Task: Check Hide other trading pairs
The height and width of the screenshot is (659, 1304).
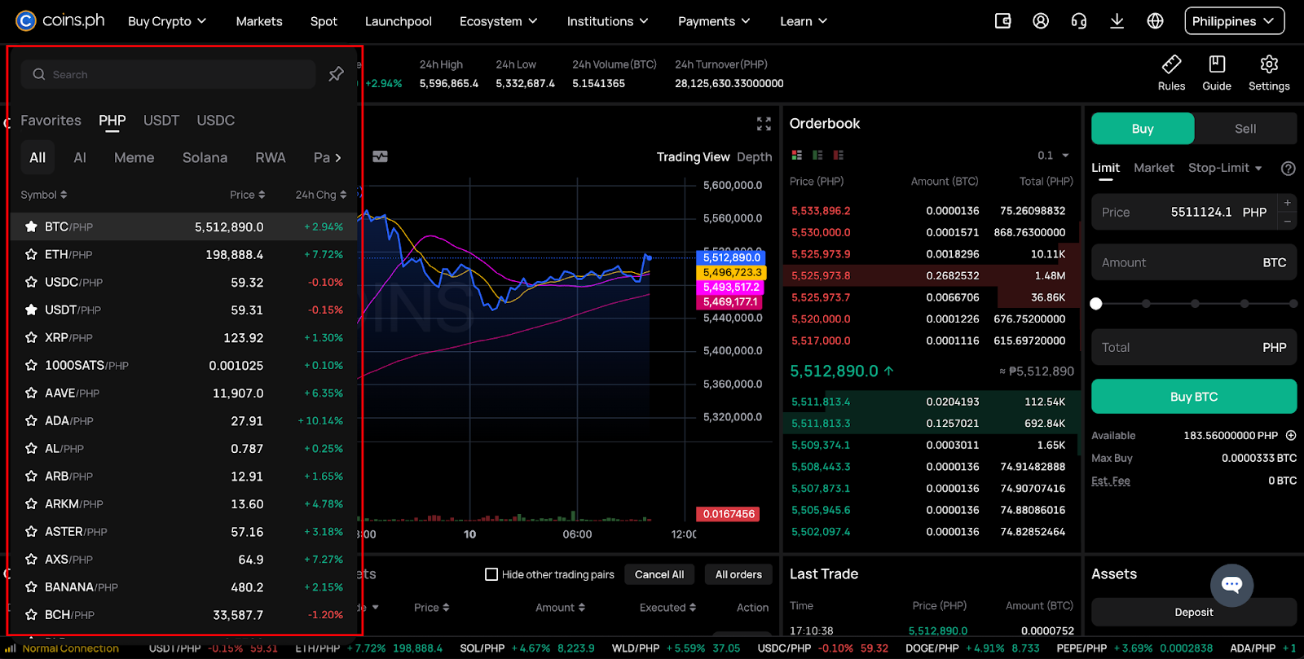Action: 491,574
